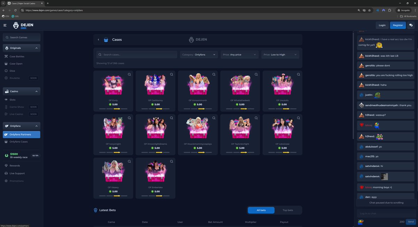Preview OF Xmoonlightdreams case magnifier
418x227 pixels.
pos(171,118)
